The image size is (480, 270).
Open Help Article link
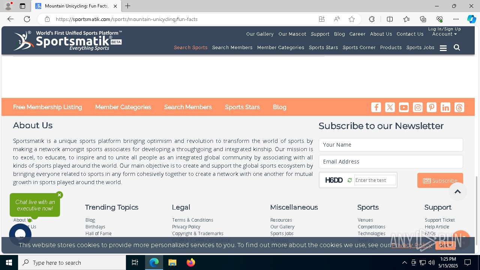pyautogui.click(x=437, y=227)
